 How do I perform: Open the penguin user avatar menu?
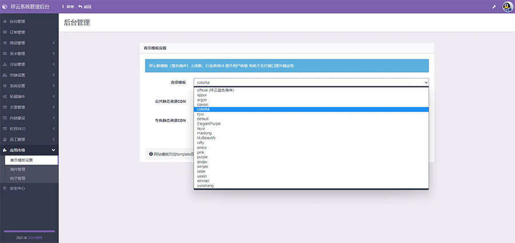(x=507, y=6)
